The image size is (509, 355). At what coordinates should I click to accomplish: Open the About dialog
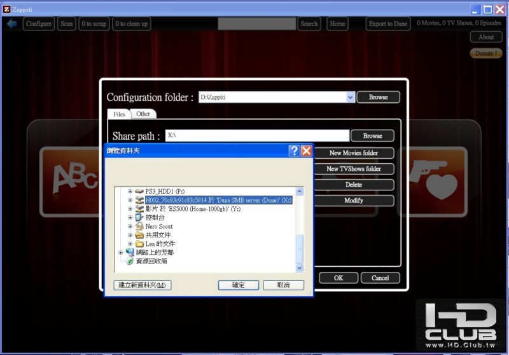486,37
